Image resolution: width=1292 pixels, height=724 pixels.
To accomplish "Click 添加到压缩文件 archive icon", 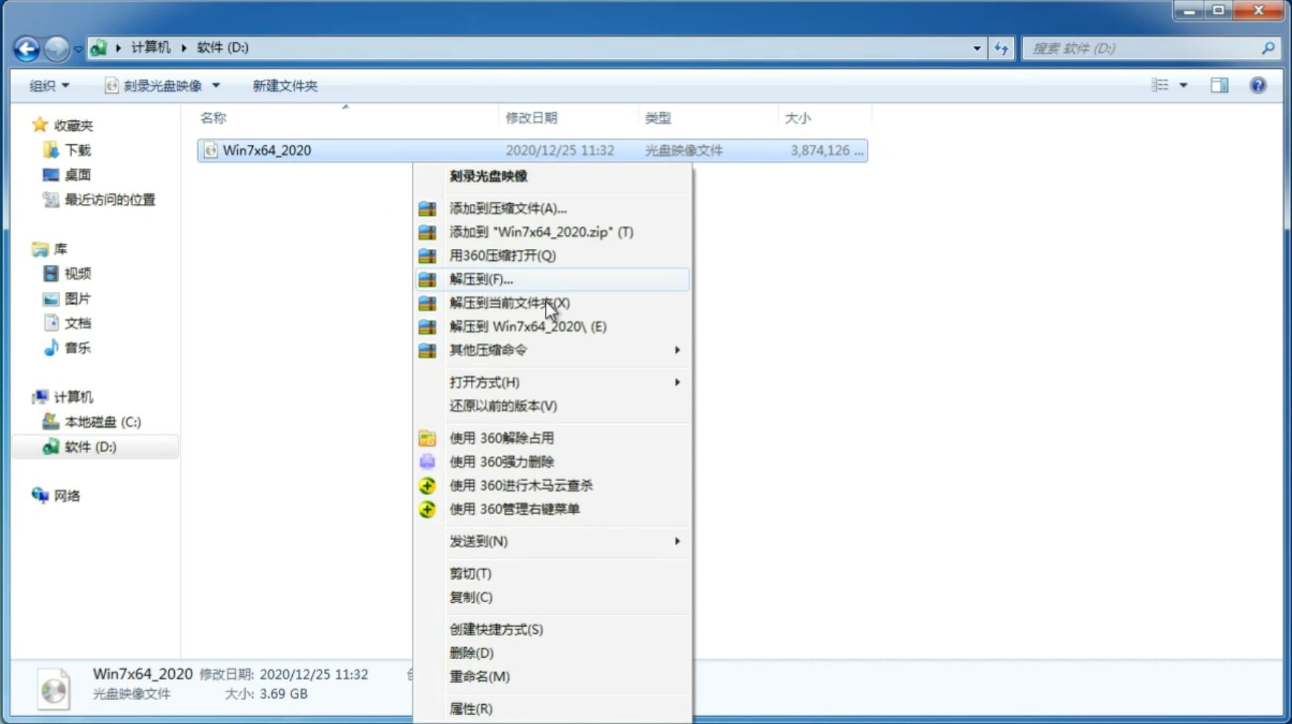I will click(428, 208).
